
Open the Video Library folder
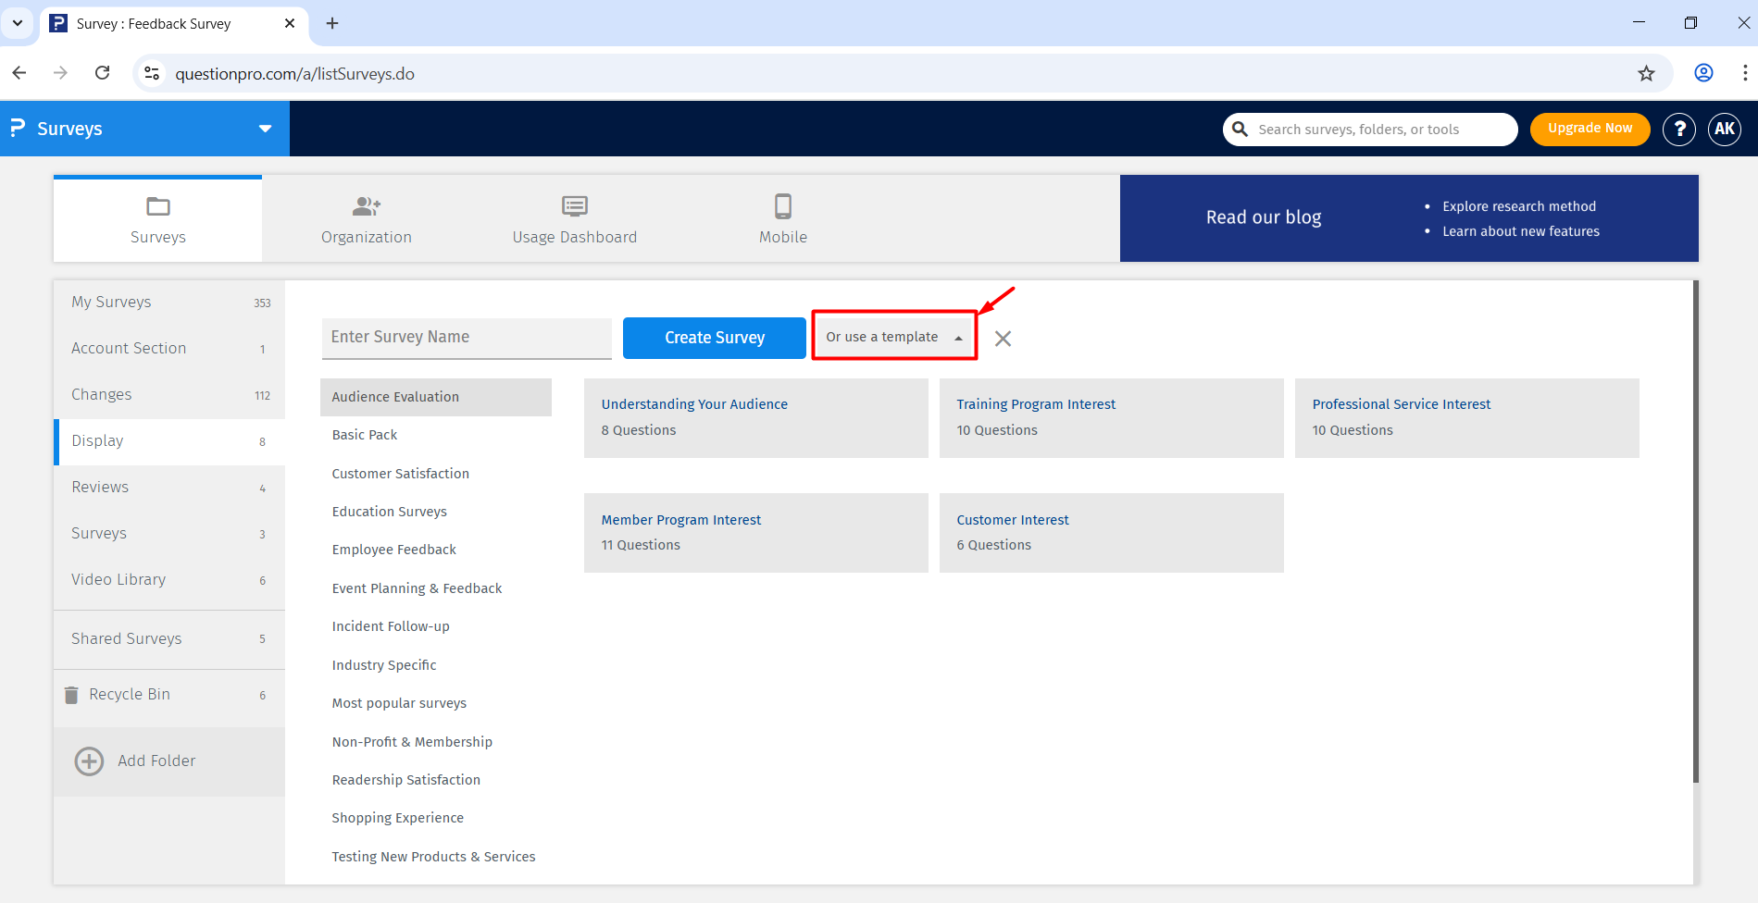(x=169, y=580)
